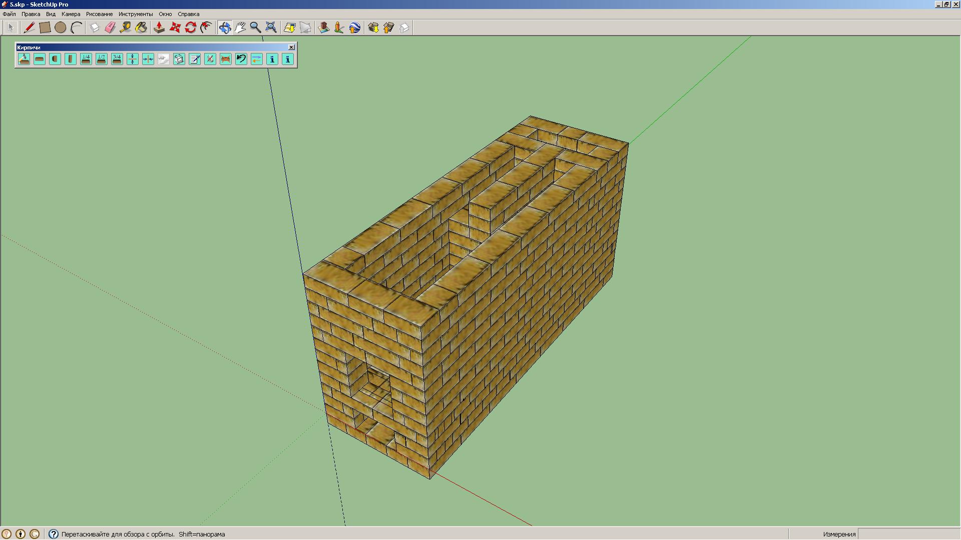Select the Line pencil tool
Viewport: 961px width, 540px height.
(29, 27)
